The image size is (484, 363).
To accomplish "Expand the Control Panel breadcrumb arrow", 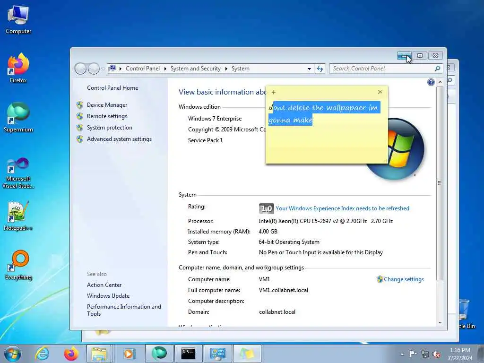I will coord(165,69).
